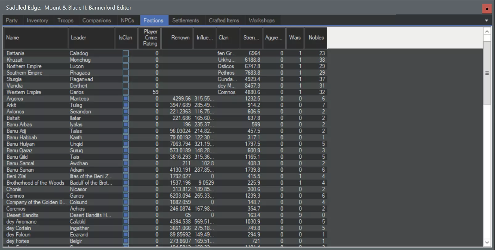Click nobles value 38 for Khuzait
This screenshot has width=495, height=250.
[x=322, y=60]
